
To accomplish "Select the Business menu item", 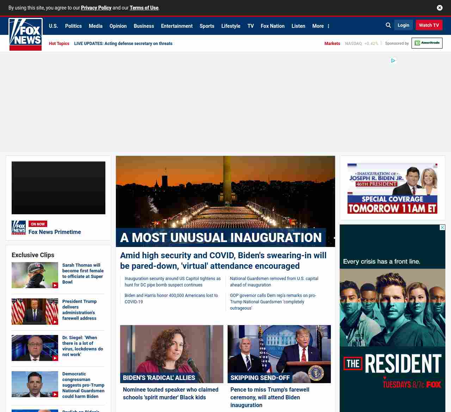I will click(x=144, y=26).
